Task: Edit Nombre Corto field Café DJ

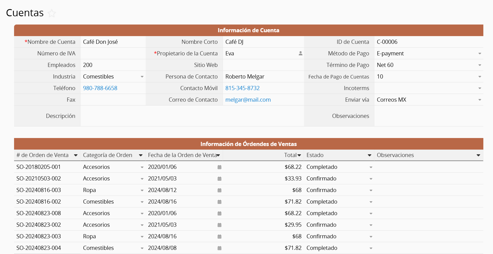Action: pyautogui.click(x=263, y=42)
